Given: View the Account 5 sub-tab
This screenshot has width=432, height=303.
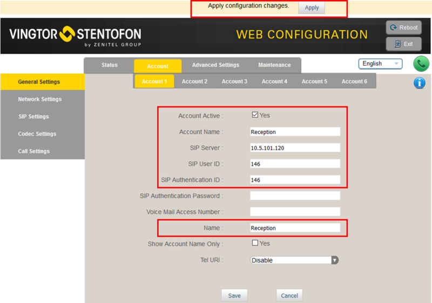Looking at the screenshot, I should tap(314, 81).
